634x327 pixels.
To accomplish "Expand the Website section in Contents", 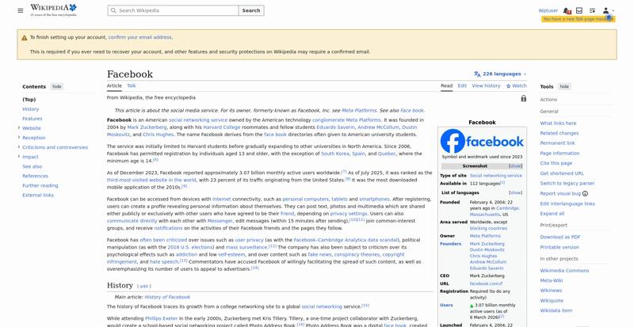I will point(19,127).
